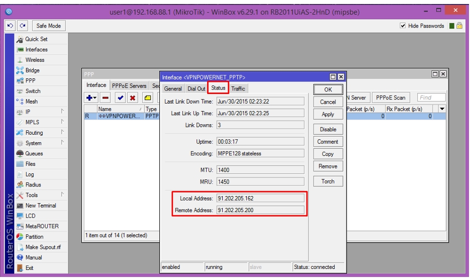Click the Name column header
Screen dimensions: 471x279
pyautogui.click(x=121, y=109)
